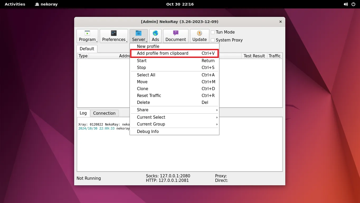Open Debug Info menu entry
This screenshot has width=360, height=203.
(x=174, y=132)
